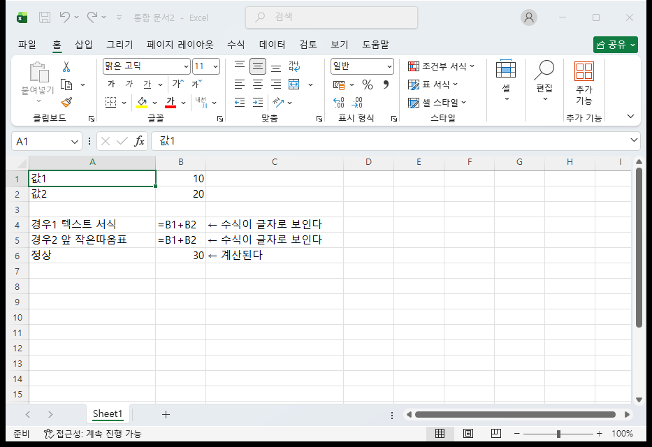The width and height of the screenshot is (652, 447).
Task: Click the Redo arrow icon
Action: pyautogui.click(x=92, y=17)
